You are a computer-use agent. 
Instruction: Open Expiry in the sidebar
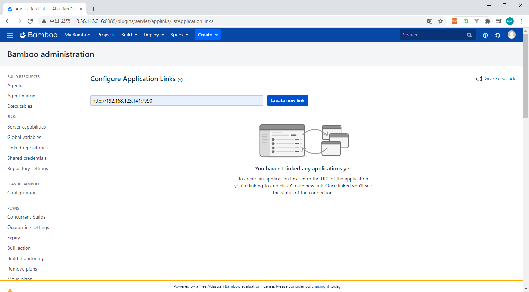(14, 238)
